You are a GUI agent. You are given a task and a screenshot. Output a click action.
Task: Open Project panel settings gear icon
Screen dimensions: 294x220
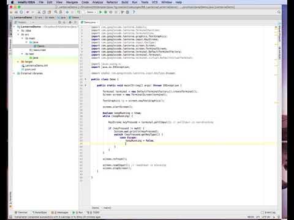(70, 22)
